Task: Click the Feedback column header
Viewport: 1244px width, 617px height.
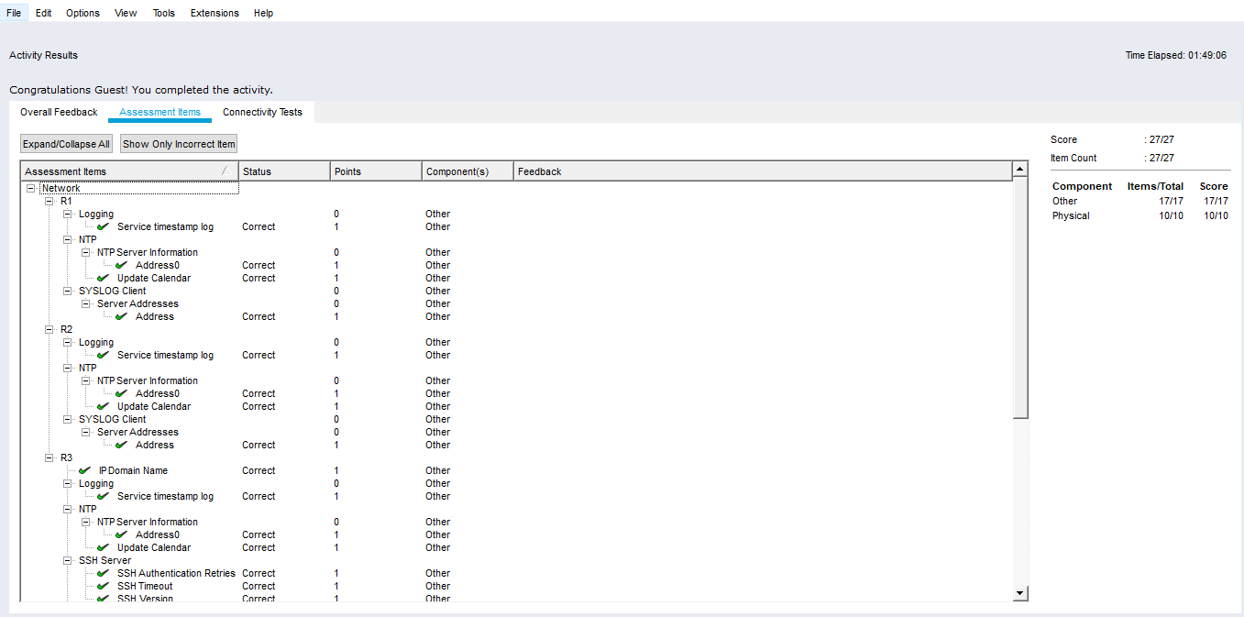Action: (762, 171)
